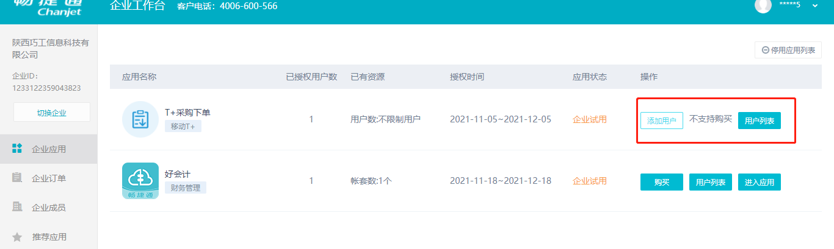
Task: Click the 应用名称 column header
Action: 139,77
